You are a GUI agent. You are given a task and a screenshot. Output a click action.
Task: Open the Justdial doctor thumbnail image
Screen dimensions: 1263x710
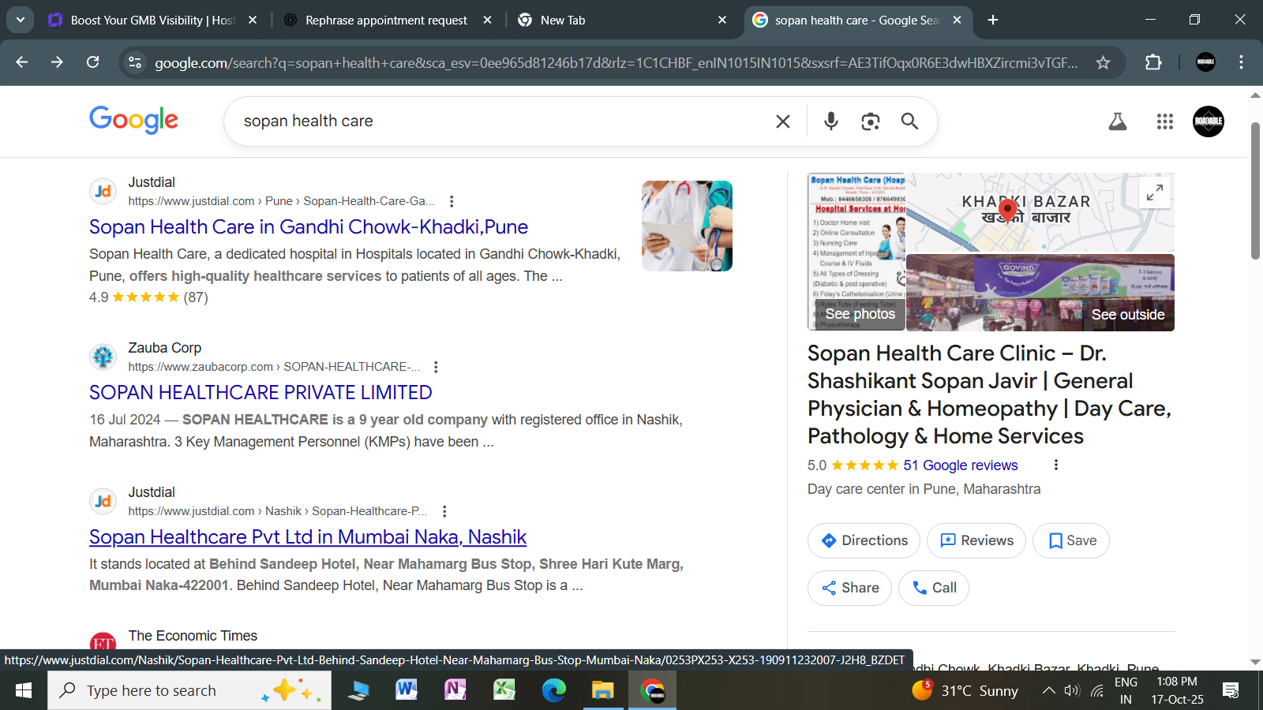(x=687, y=226)
